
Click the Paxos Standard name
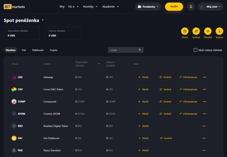pyautogui.click(x=52, y=150)
